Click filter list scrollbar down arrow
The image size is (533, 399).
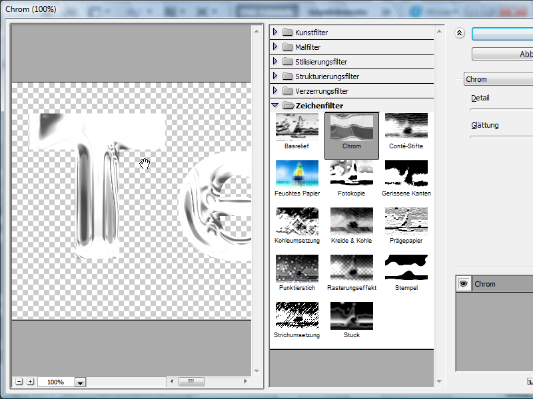point(439,382)
